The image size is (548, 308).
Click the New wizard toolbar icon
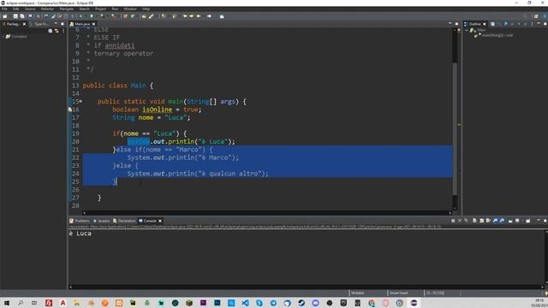[x=4, y=16]
